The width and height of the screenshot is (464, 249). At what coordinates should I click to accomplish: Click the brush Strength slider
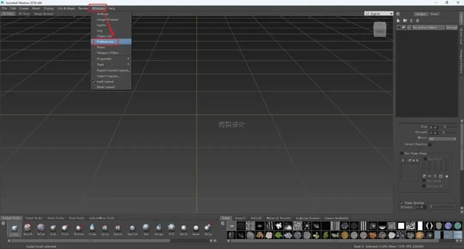coord(448,132)
